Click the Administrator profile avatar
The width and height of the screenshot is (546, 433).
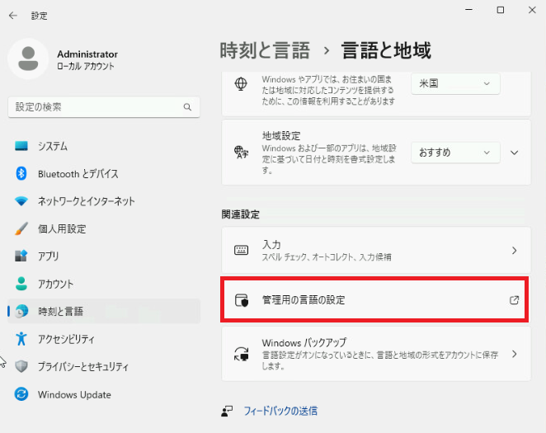[28, 59]
